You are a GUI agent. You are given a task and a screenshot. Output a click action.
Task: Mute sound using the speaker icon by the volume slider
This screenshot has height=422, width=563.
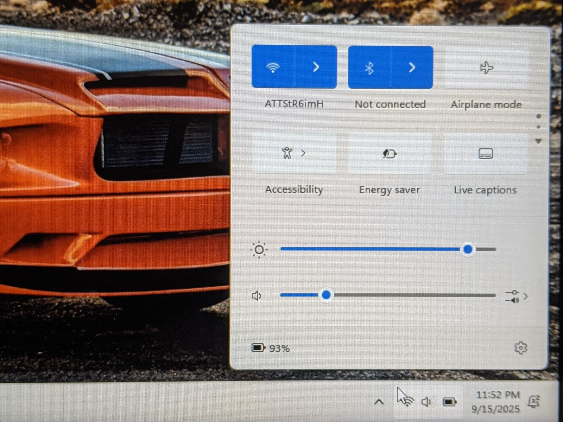click(x=257, y=296)
